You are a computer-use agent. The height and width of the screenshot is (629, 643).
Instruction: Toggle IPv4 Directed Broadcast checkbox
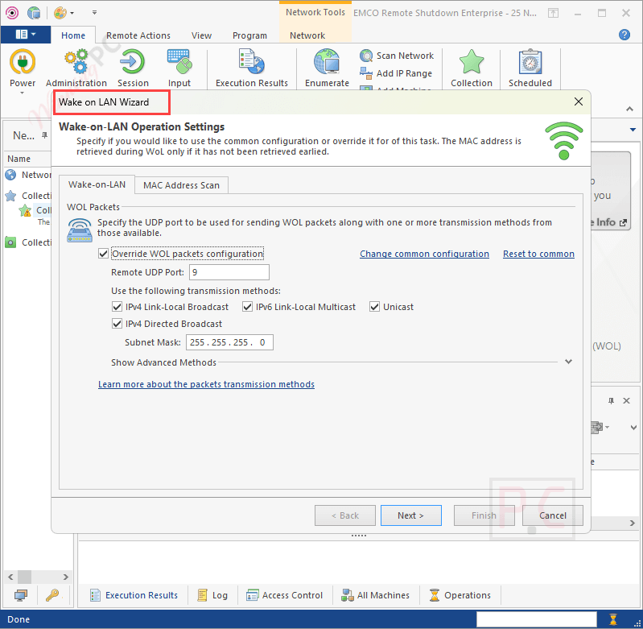pyautogui.click(x=117, y=324)
